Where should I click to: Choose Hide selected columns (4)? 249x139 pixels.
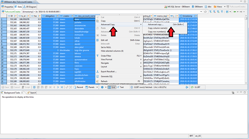[119, 51]
